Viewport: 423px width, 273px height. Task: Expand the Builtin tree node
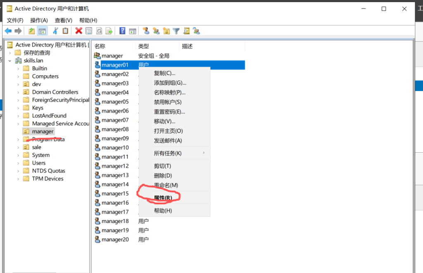[18, 69]
